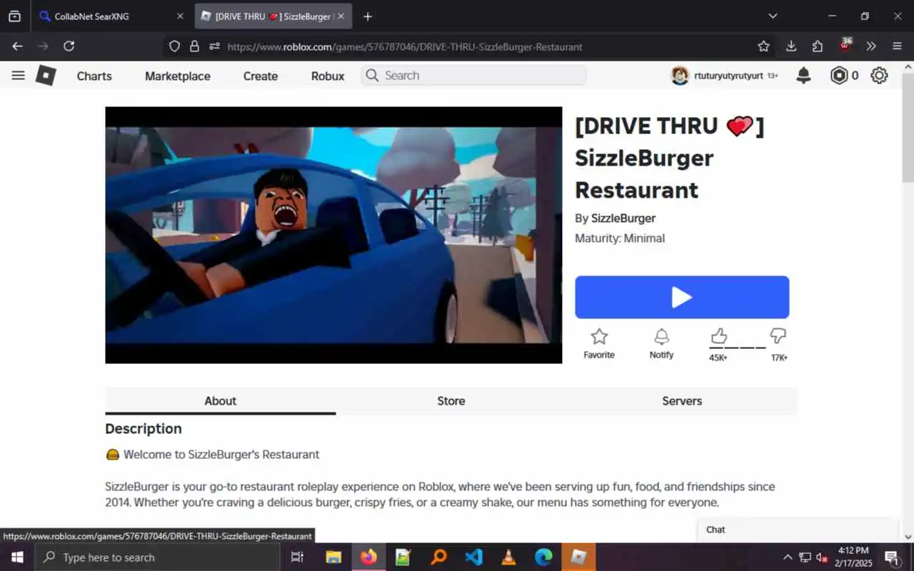Go back to the previous page
The width and height of the screenshot is (914, 571).
(17, 46)
